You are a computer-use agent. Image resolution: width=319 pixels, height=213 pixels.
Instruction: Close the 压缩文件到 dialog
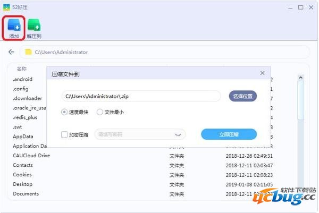point(262,73)
